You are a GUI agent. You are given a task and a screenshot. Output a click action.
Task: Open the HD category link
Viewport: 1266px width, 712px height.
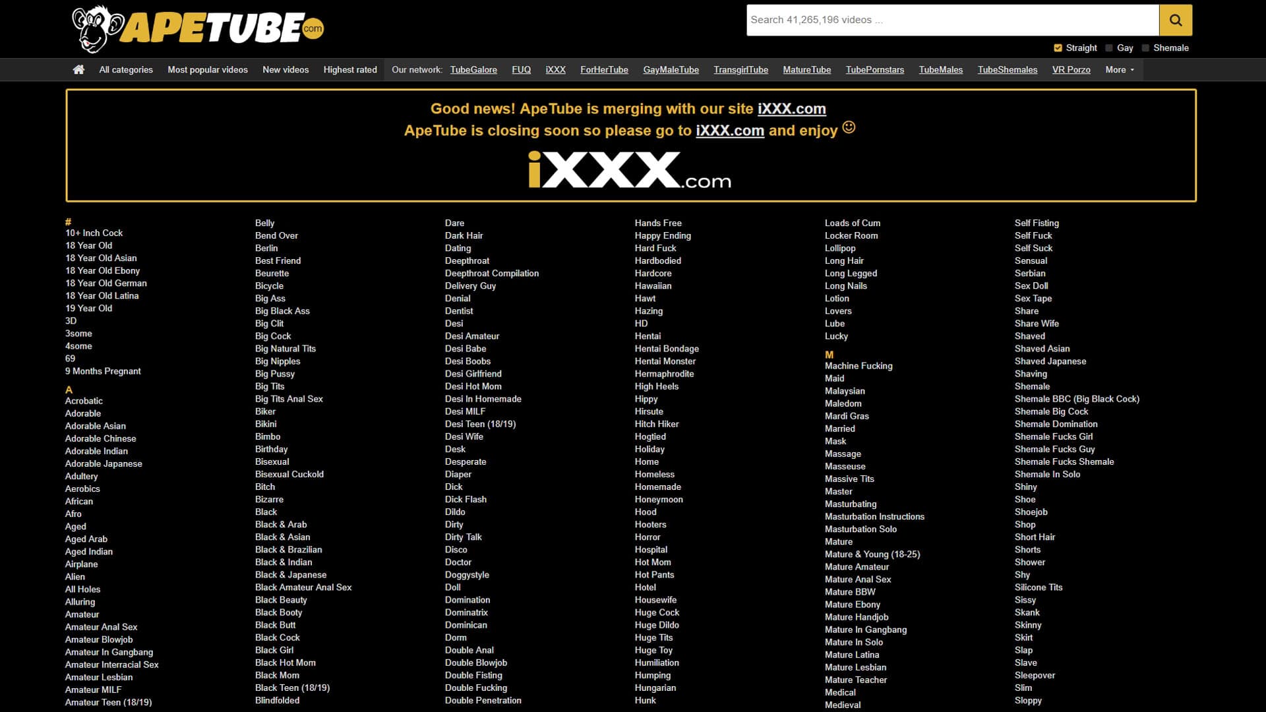(641, 324)
